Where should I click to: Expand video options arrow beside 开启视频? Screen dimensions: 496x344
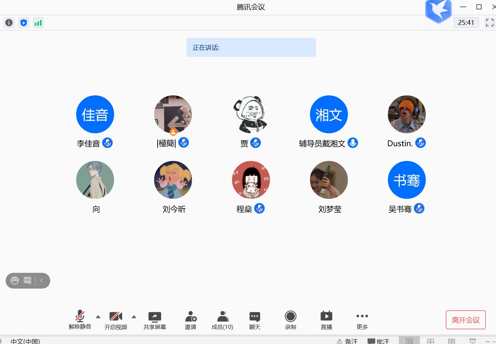[134, 317]
